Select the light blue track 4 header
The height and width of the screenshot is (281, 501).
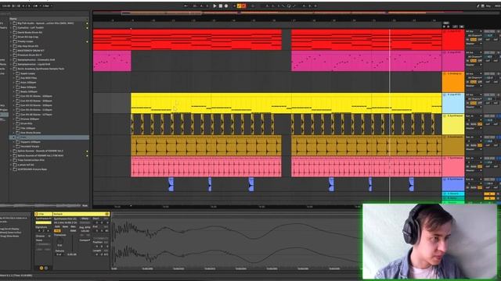453,103
